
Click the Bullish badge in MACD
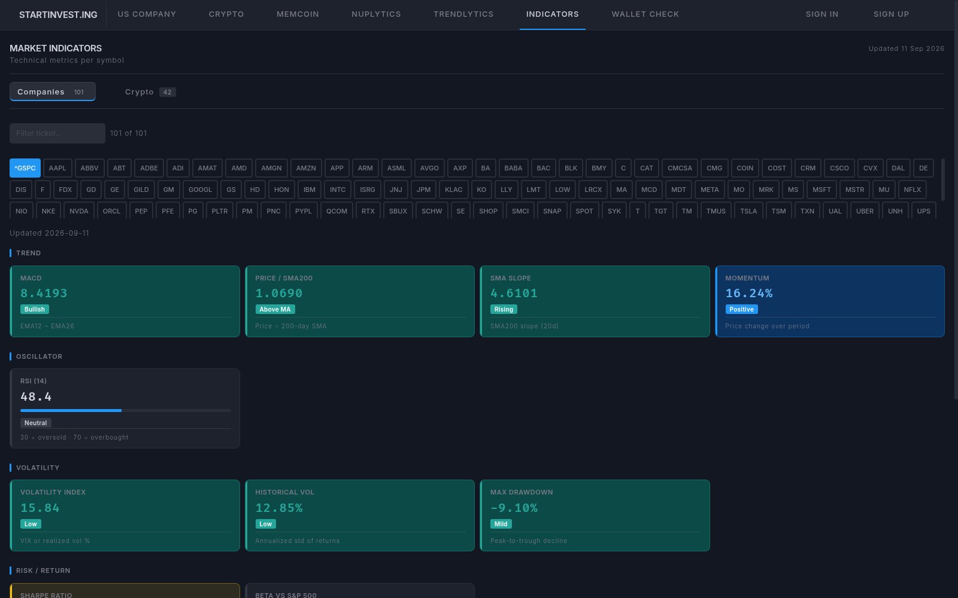click(35, 309)
